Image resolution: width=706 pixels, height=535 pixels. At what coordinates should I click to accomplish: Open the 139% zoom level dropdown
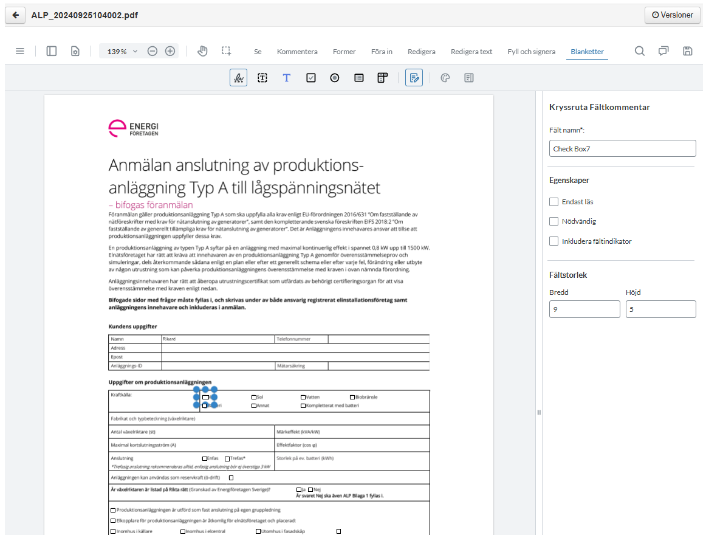[x=122, y=52]
